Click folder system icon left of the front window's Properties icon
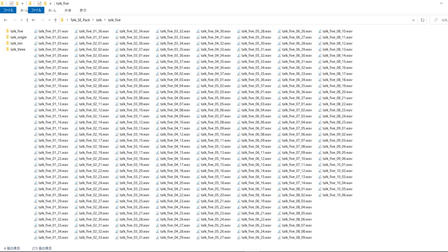This screenshot has width=448, height=252. point(30,3)
